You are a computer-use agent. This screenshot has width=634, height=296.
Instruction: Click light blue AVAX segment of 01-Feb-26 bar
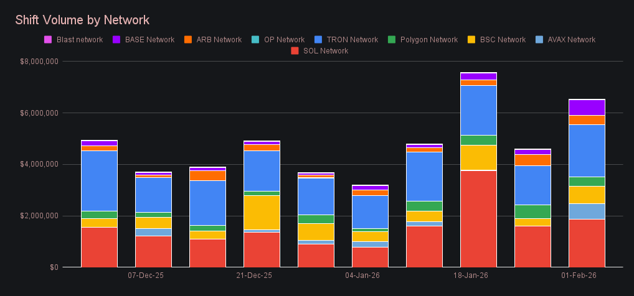pyautogui.click(x=587, y=211)
